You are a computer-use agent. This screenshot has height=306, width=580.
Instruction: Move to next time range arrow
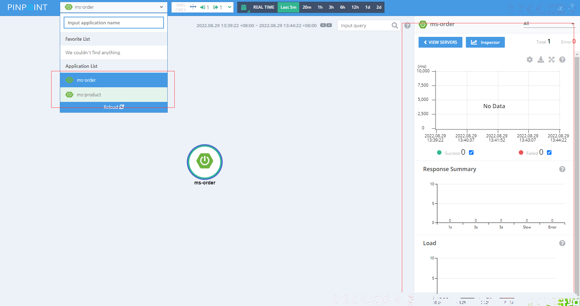tap(329, 25)
